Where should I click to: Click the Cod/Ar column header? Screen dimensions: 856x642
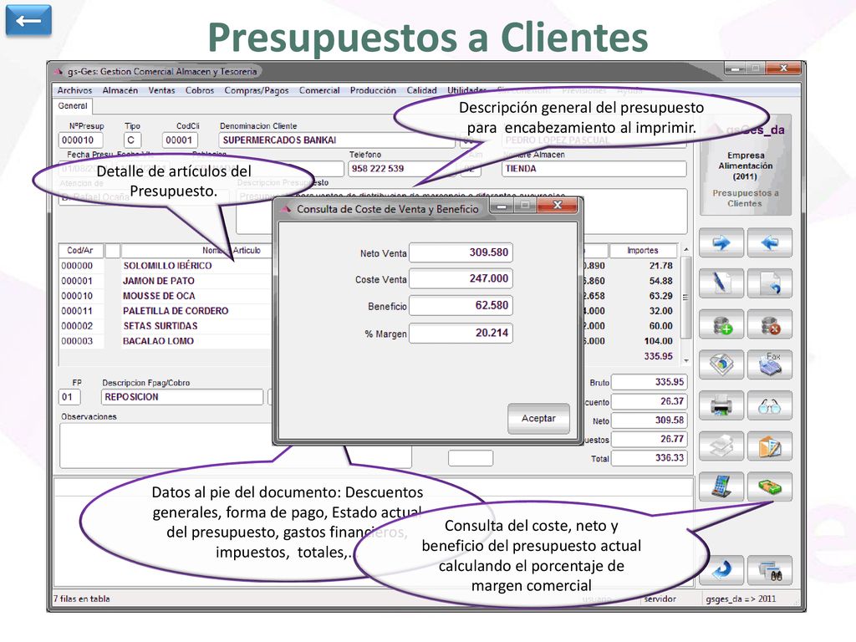tap(81, 251)
